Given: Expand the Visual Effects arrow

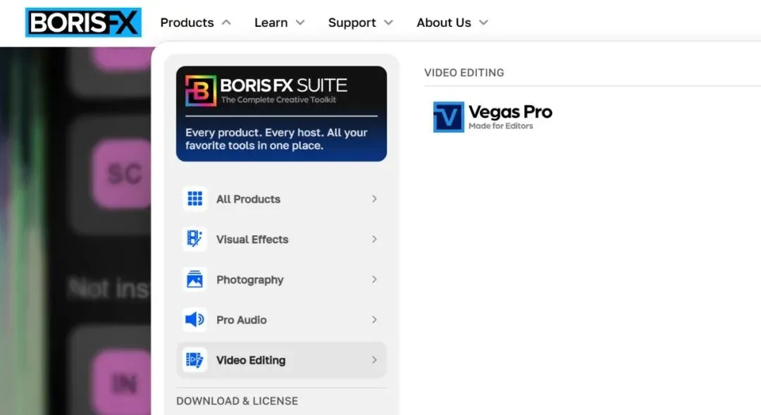Looking at the screenshot, I should pyautogui.click(x=374, y=239).
